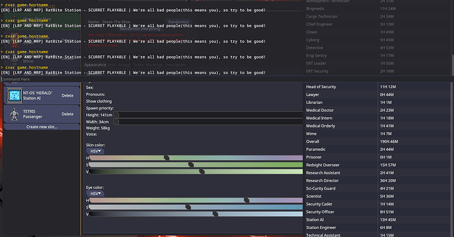Select the NT-OS 'HERALD' AI portrait icon
454x237 pixels.
[14, 95]
